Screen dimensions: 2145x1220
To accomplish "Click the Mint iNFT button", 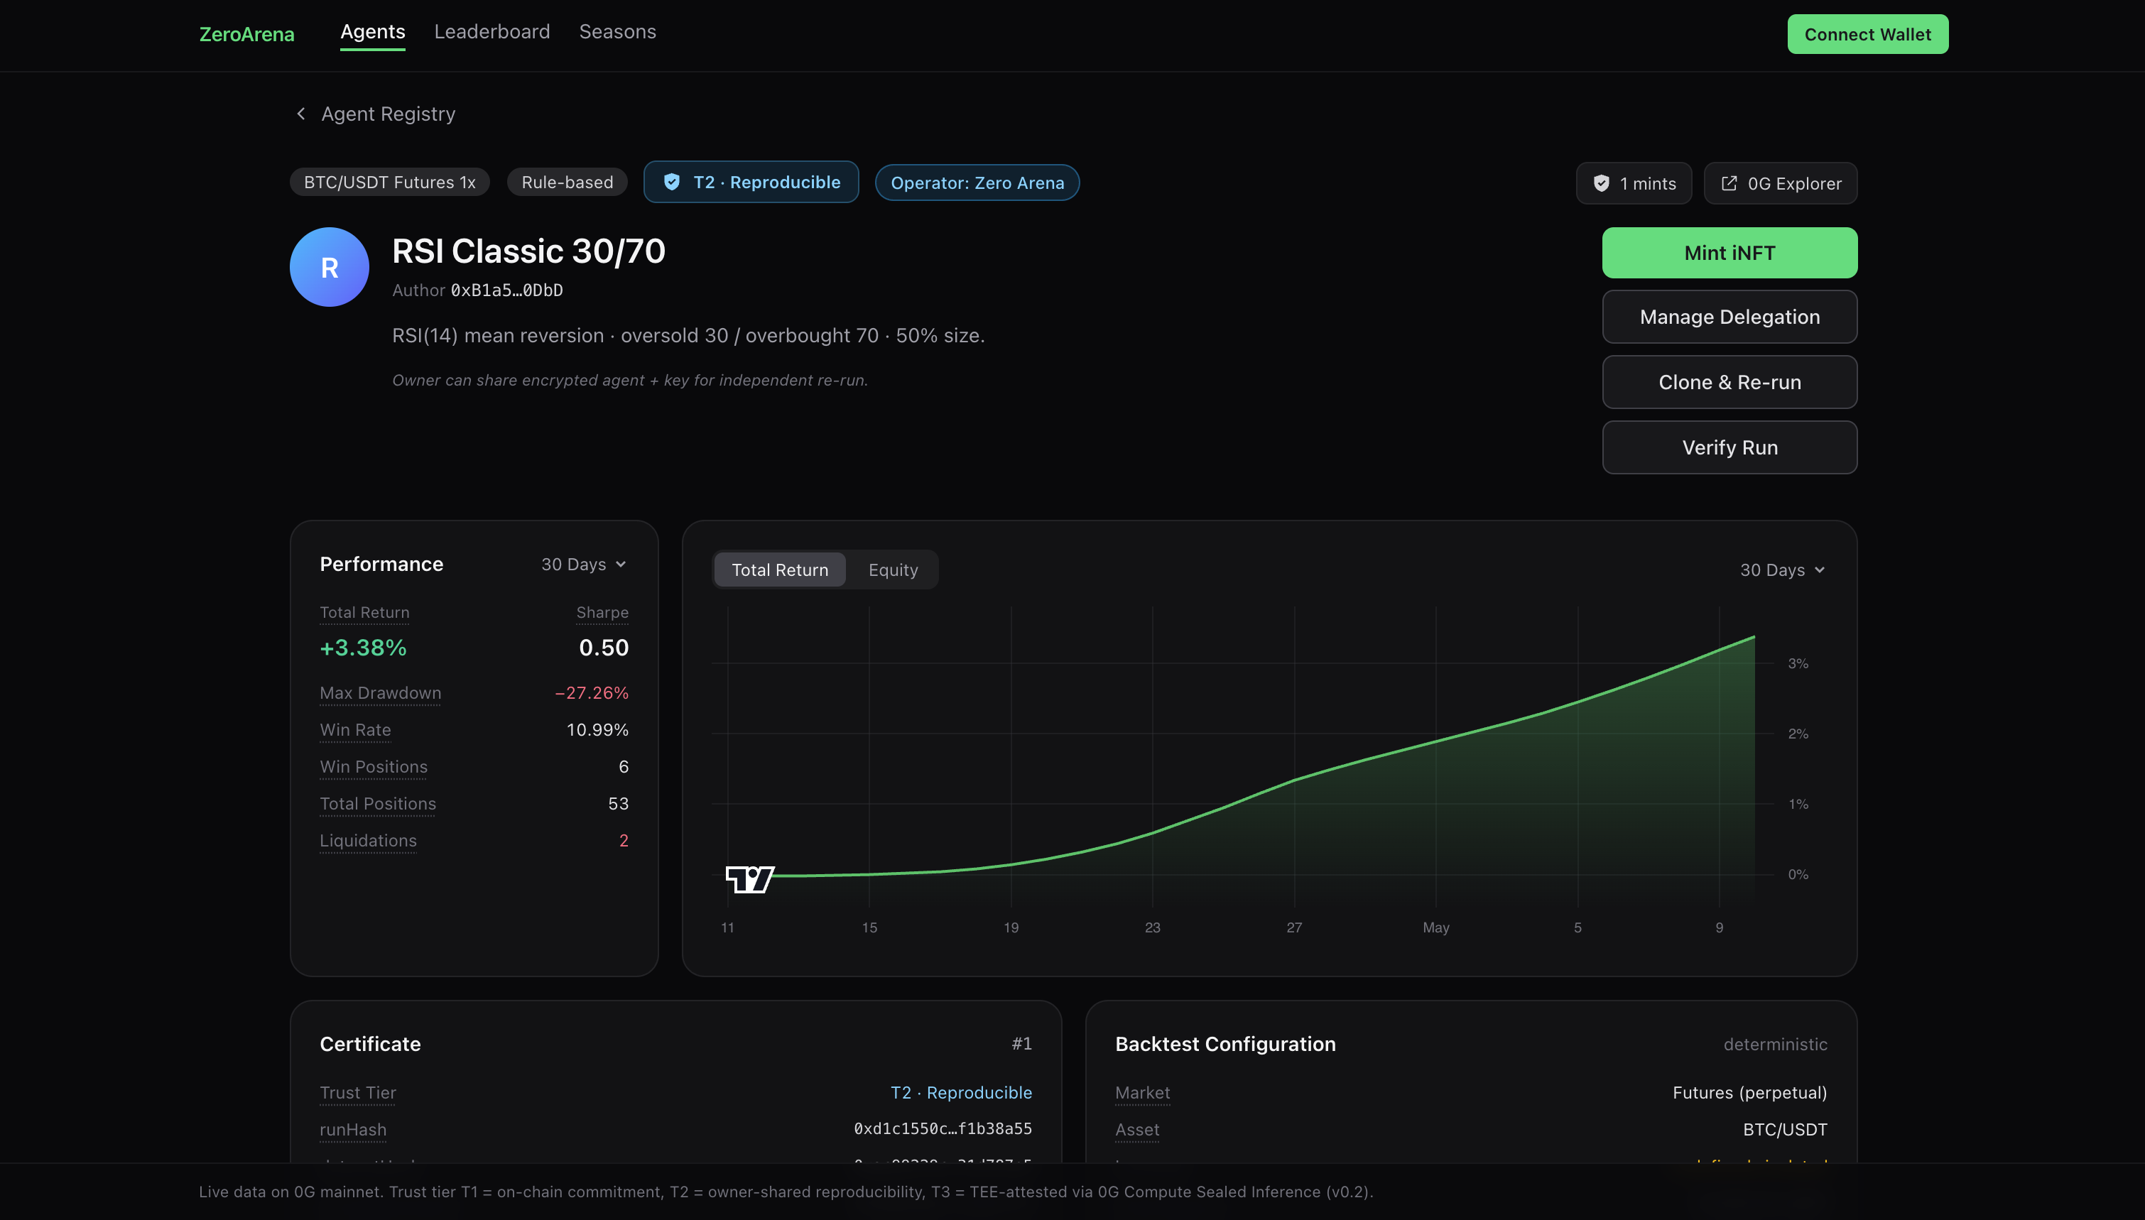I will 1729,252.
